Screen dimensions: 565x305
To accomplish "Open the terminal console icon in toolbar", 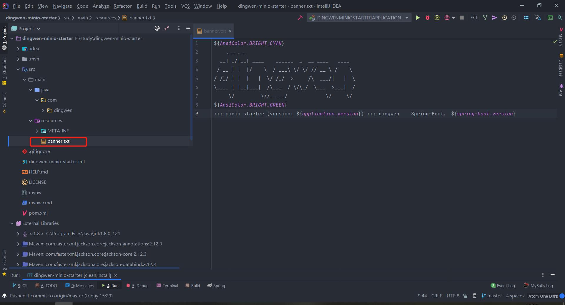I will click(550, 18).
